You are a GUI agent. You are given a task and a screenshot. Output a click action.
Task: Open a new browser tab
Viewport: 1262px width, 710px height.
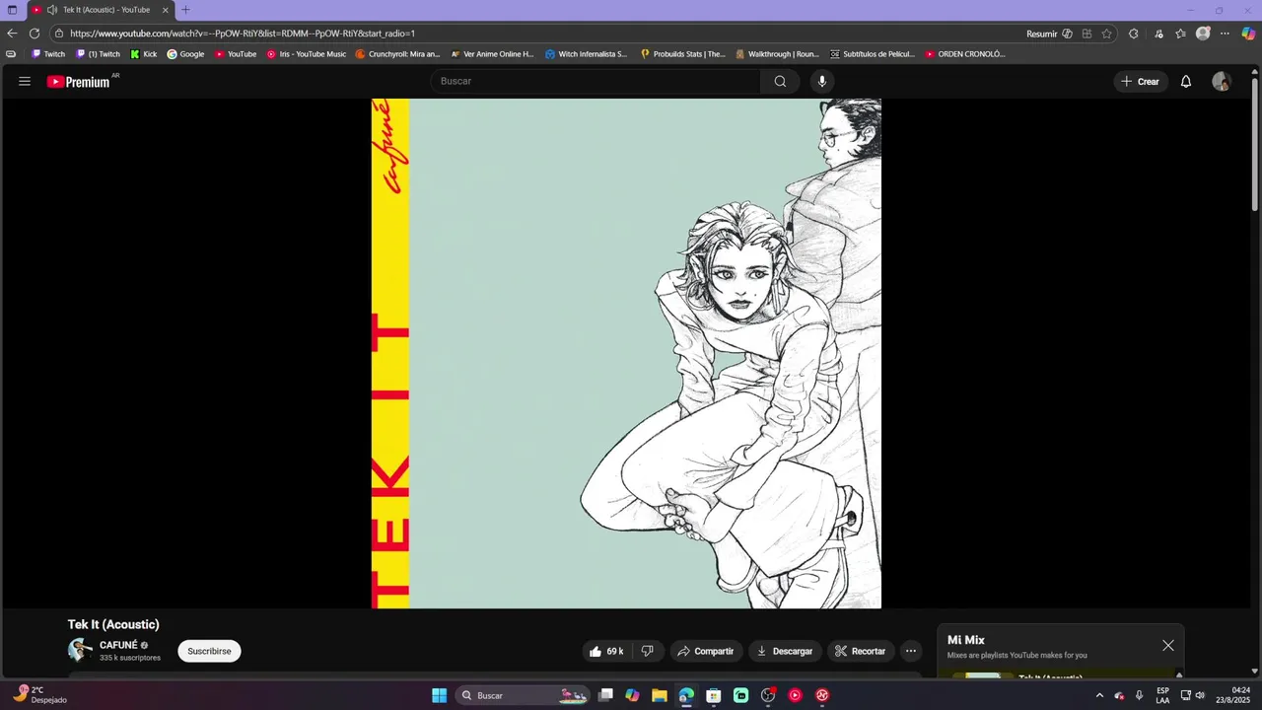[x=185, y=10]
